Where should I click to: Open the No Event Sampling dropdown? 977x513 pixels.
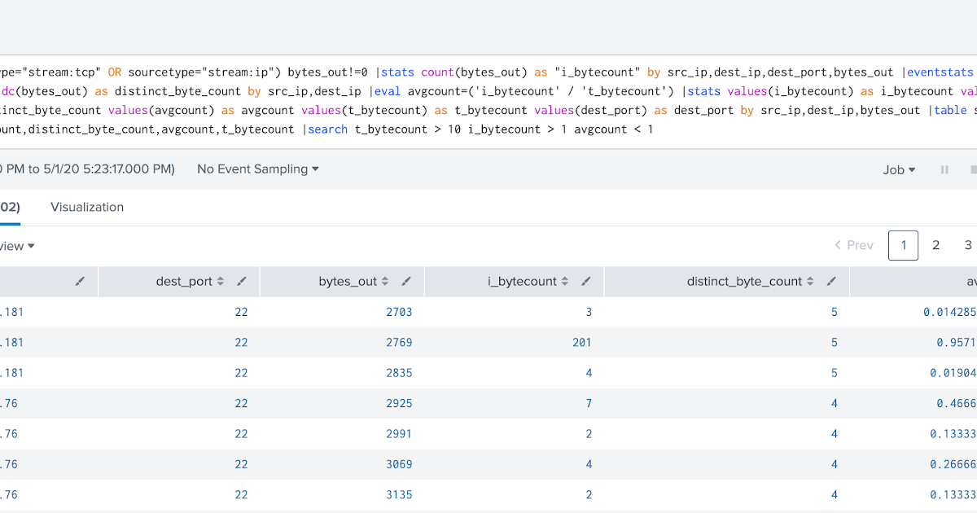257,169
